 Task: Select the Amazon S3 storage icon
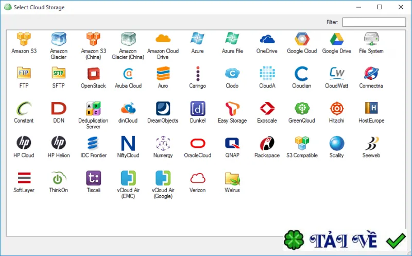pyautogui.click(x=24, y=39)
